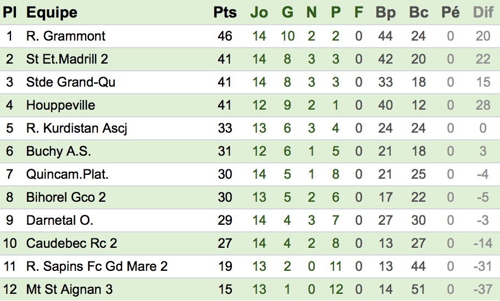
Task: Click Quincam.Plat. team name
Action: (x=67, y=174)
